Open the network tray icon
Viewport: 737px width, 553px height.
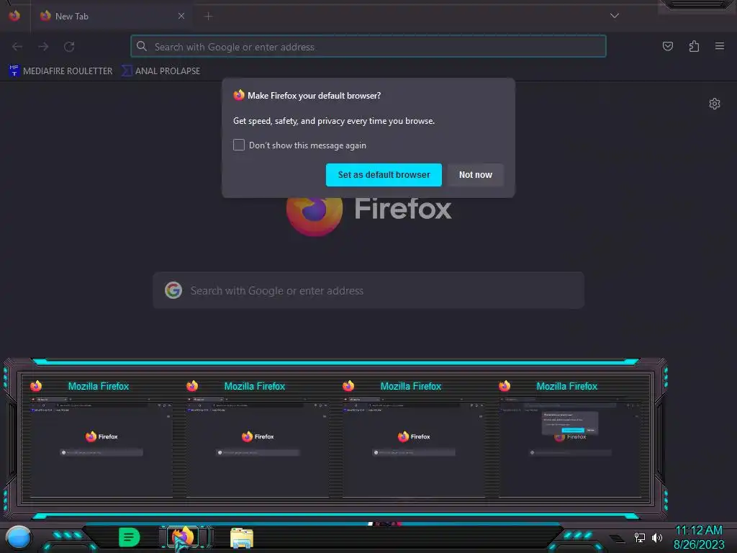pos(640,537)
